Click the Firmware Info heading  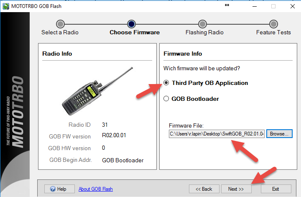click(x=183, y=54)
